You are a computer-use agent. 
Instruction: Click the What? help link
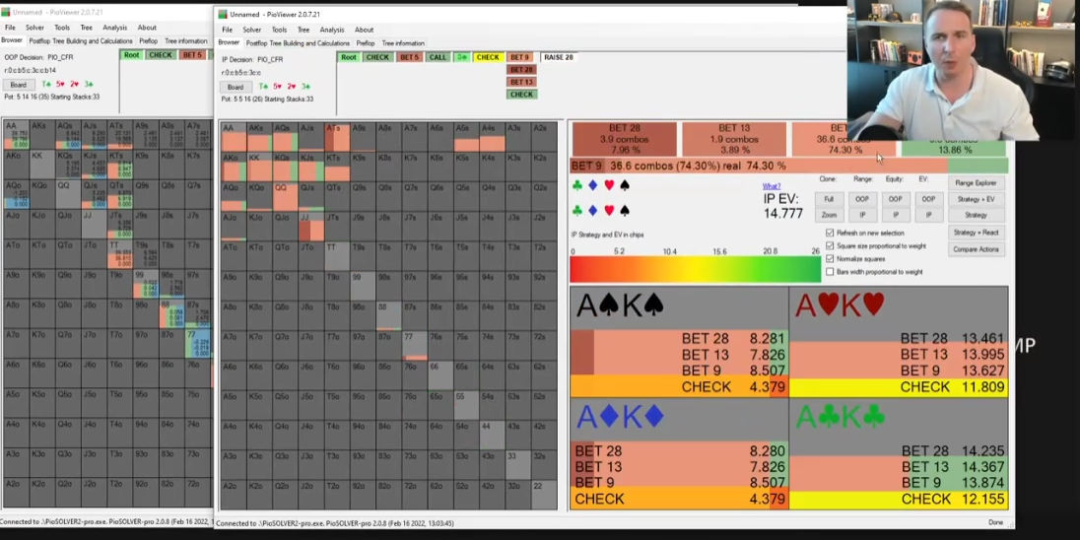coord(772,186)
